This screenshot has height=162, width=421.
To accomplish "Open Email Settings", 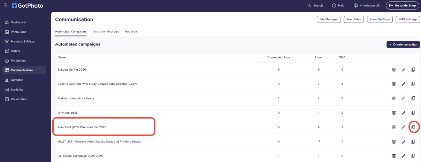I will [380, 19].
